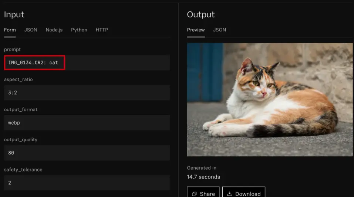The height and width of the screenshot is (197, 354).
Task: Select the output Preview tab
Action: (x=196, y=30)
